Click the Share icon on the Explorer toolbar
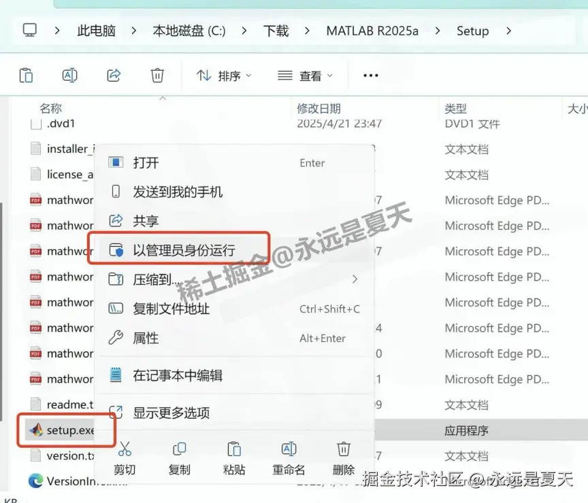588x503 pixels. [113, 75]
